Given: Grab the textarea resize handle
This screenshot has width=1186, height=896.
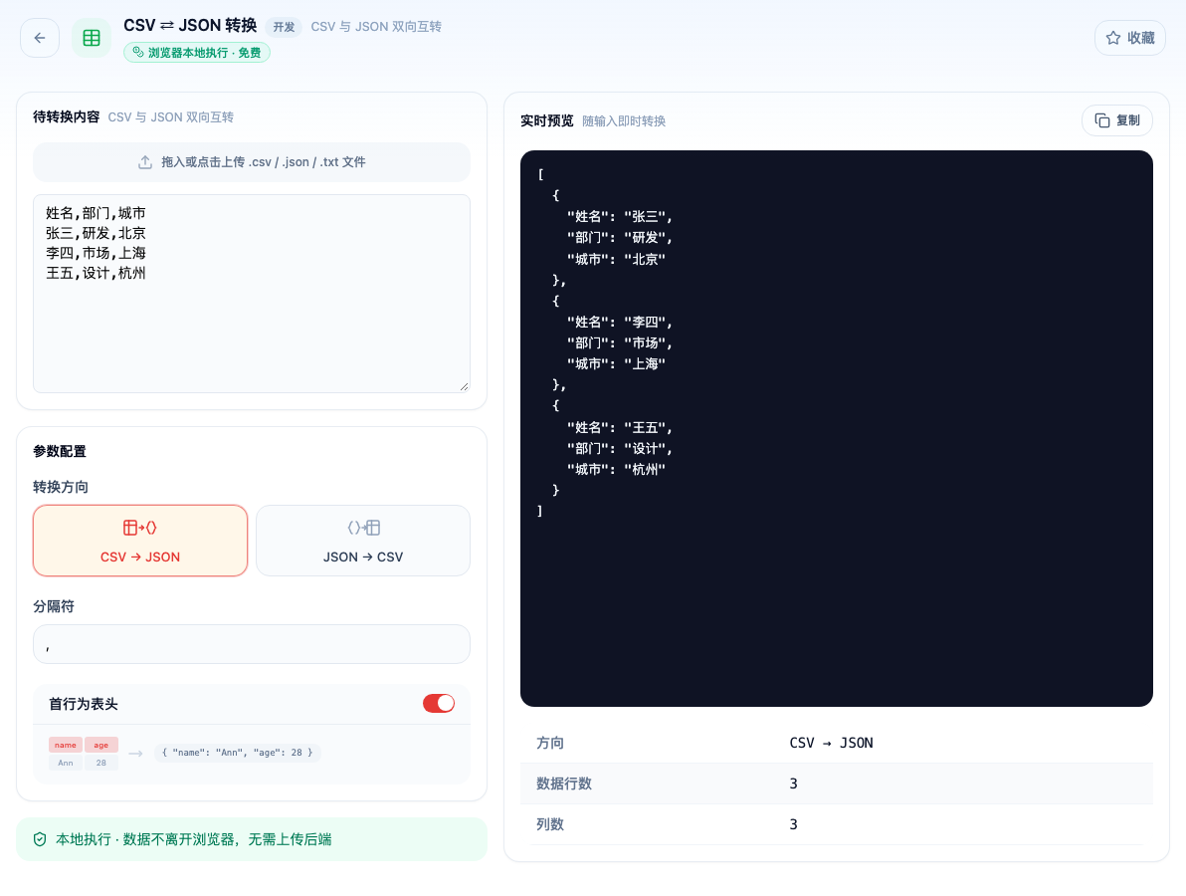Looking at the screenshot, I should (464, 386).
